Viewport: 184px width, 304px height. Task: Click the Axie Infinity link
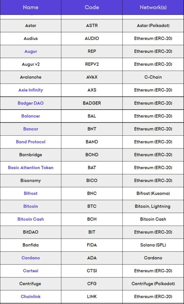[x=31, y=90]
